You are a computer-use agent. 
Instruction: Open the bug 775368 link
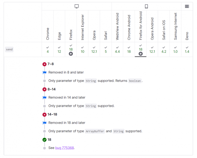[x=64, y=148]
